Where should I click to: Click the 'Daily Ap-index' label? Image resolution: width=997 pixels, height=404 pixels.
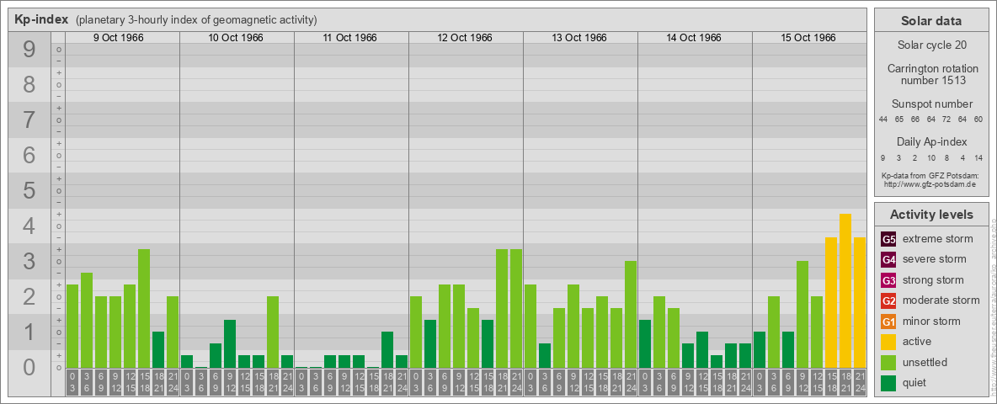931,141
